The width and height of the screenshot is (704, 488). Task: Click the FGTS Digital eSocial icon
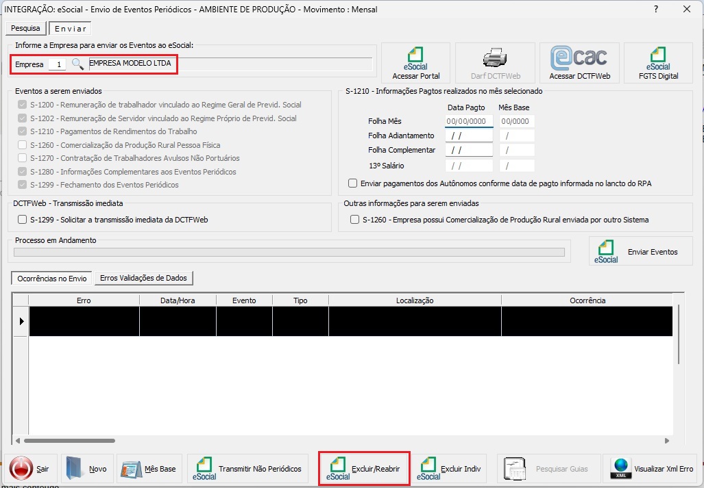(658, 63)
